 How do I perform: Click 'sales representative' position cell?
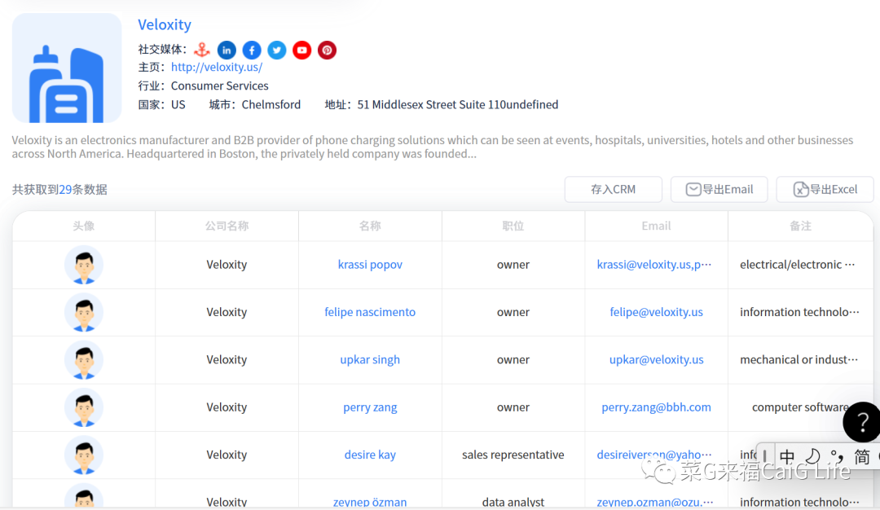click(x=513, y=455)
